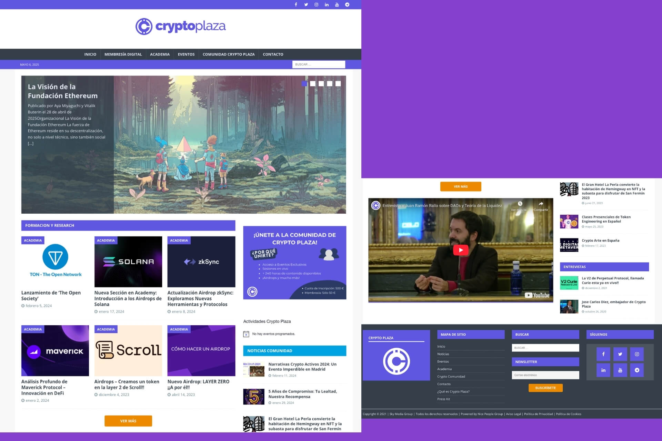Screen dimensions: 662x441
Task: Open Comunidad Crypto Plaza menu item
Action: pos(229,54)
